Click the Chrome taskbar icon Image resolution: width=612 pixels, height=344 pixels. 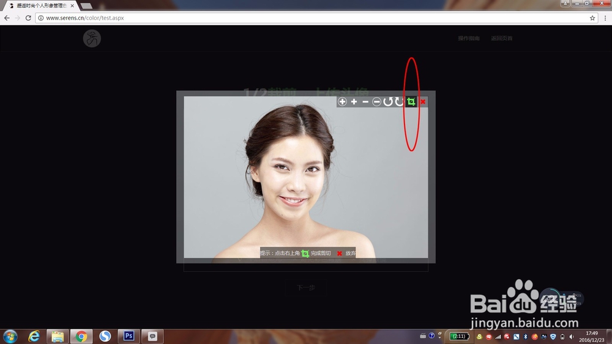(x=81, y=336)
